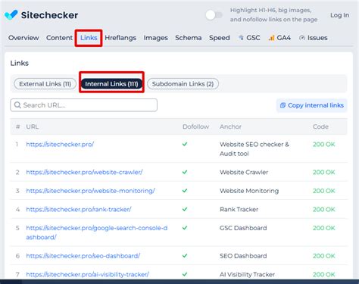The image size is (359, 284).
Task: Click anchor text 'Website Crawler'
Action: [244, 172]
